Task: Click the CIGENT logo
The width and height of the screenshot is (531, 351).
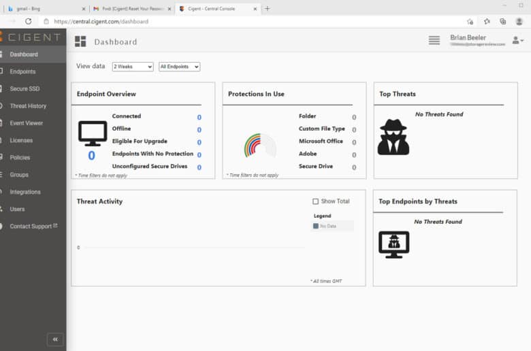Action: click(x=31, y=37)
